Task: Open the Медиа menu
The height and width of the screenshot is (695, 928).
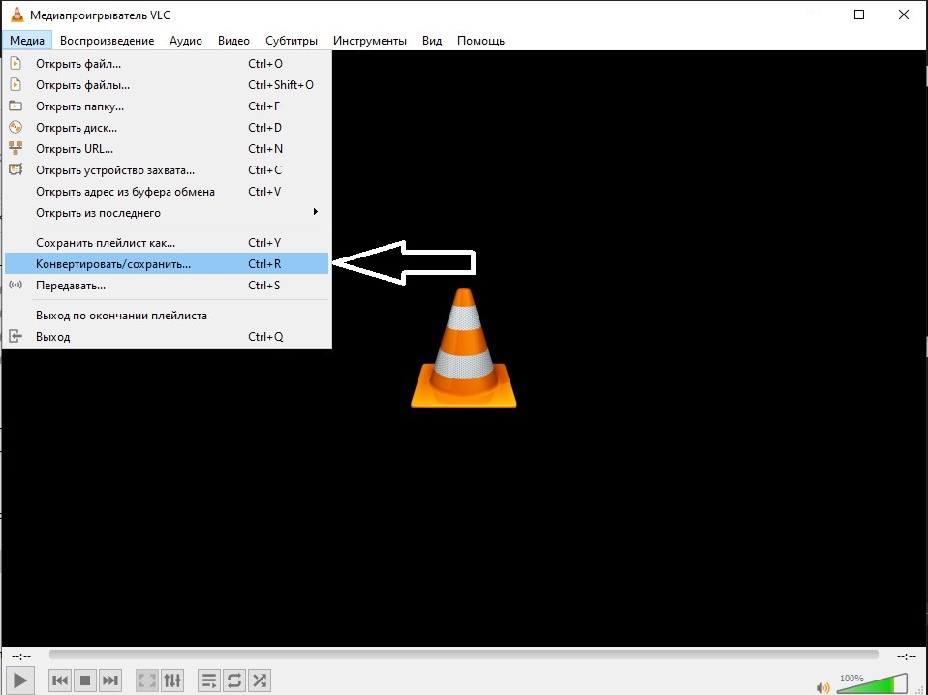Action: 27,41
